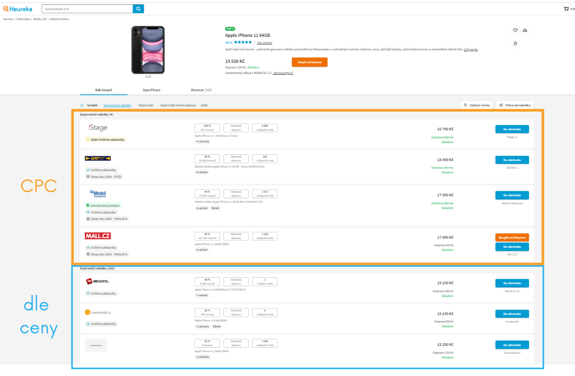The height and width of the screenshot is (376, 575).
Task: Expand 6 variant in DATART offer
Action: coord(201,172)
